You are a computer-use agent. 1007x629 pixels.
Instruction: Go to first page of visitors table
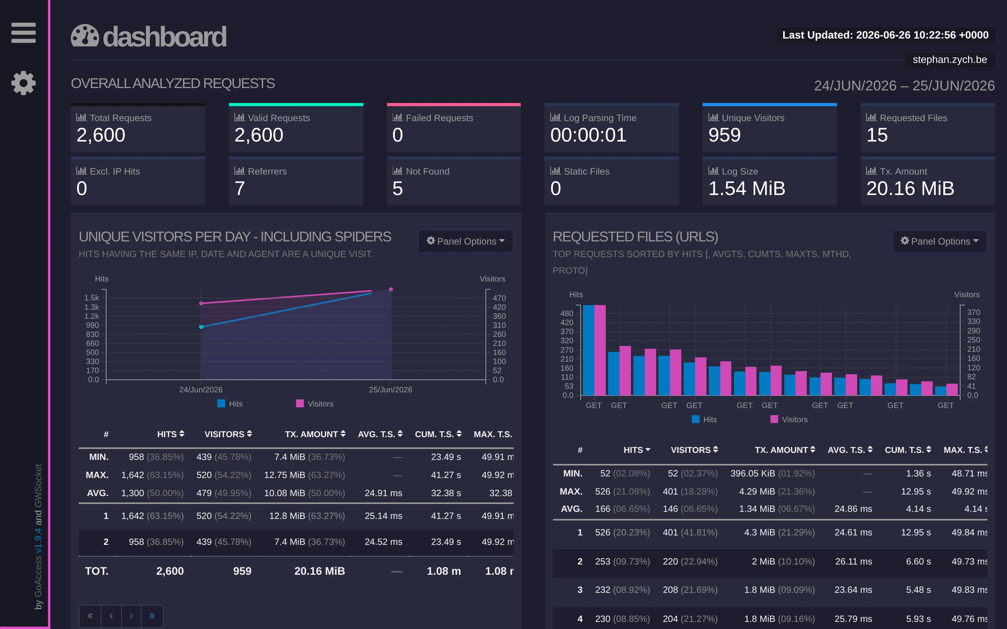(90, 616)
